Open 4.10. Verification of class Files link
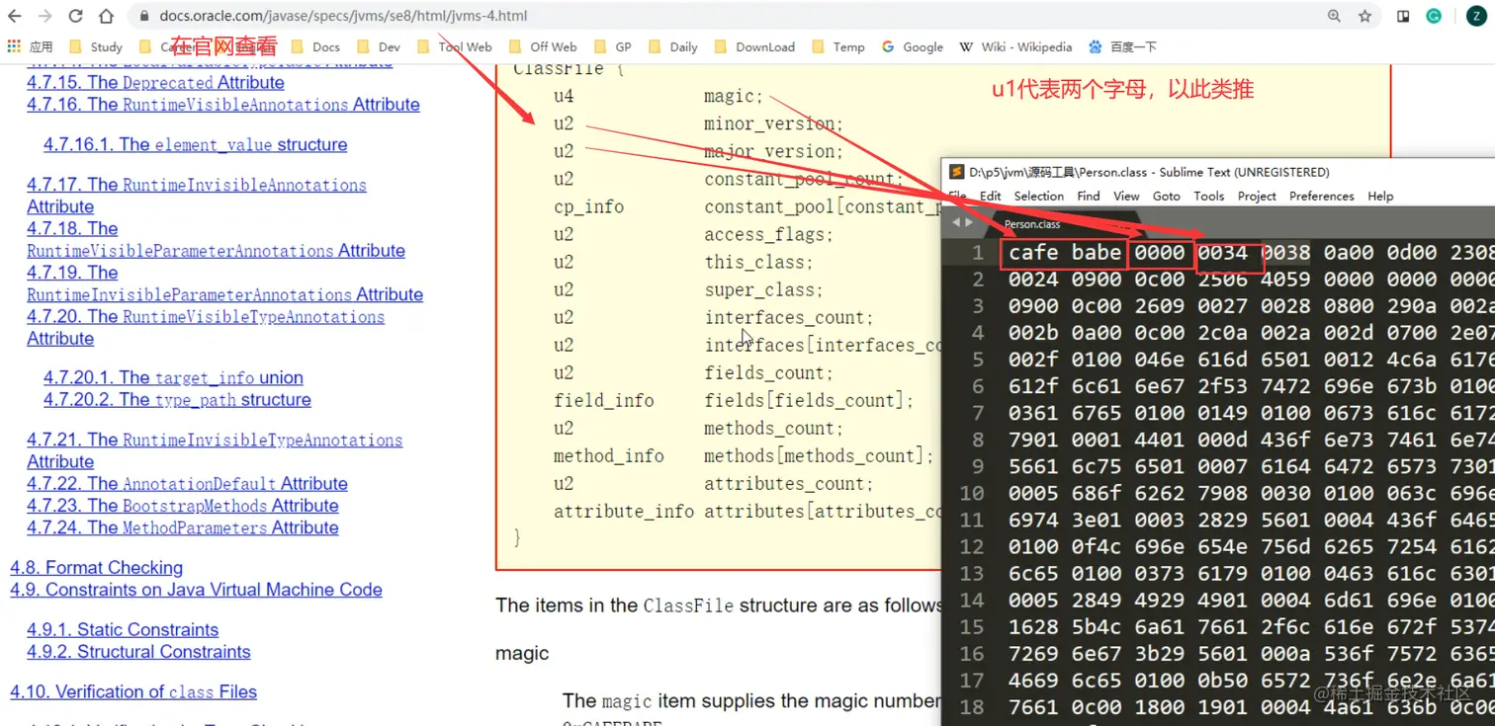The image size is (1495, 726). 133,691
